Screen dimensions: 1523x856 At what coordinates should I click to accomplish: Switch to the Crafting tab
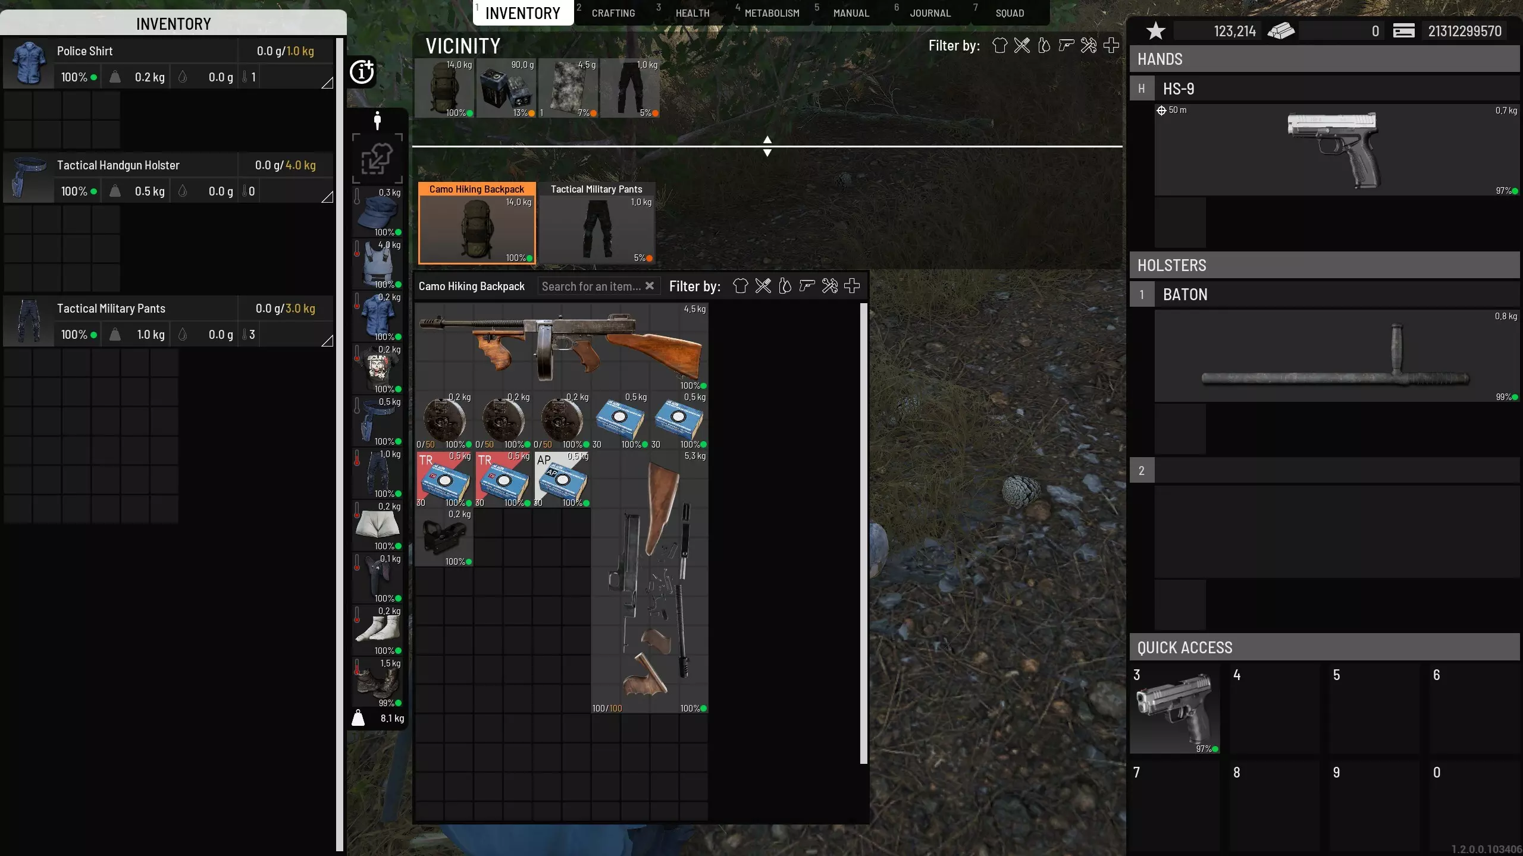click(613, 13)
